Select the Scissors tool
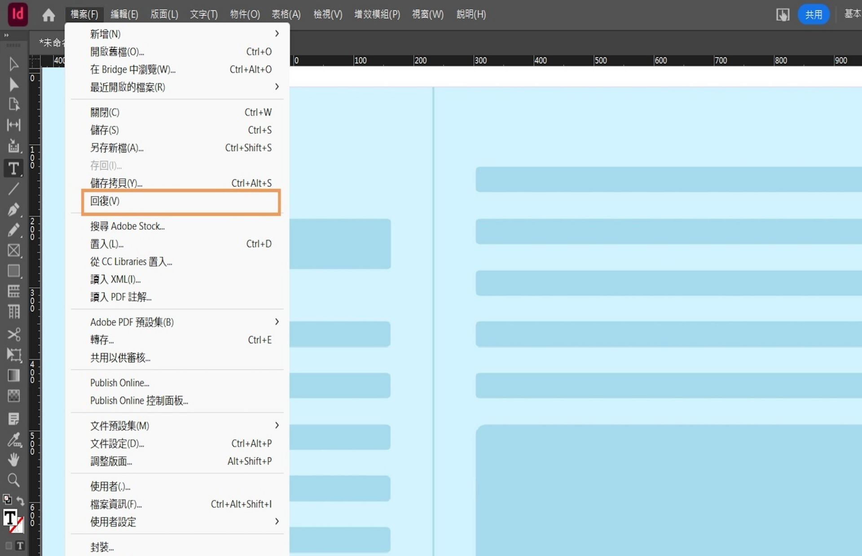Viewport: 862px width, 556px height. tap(13, 334)
